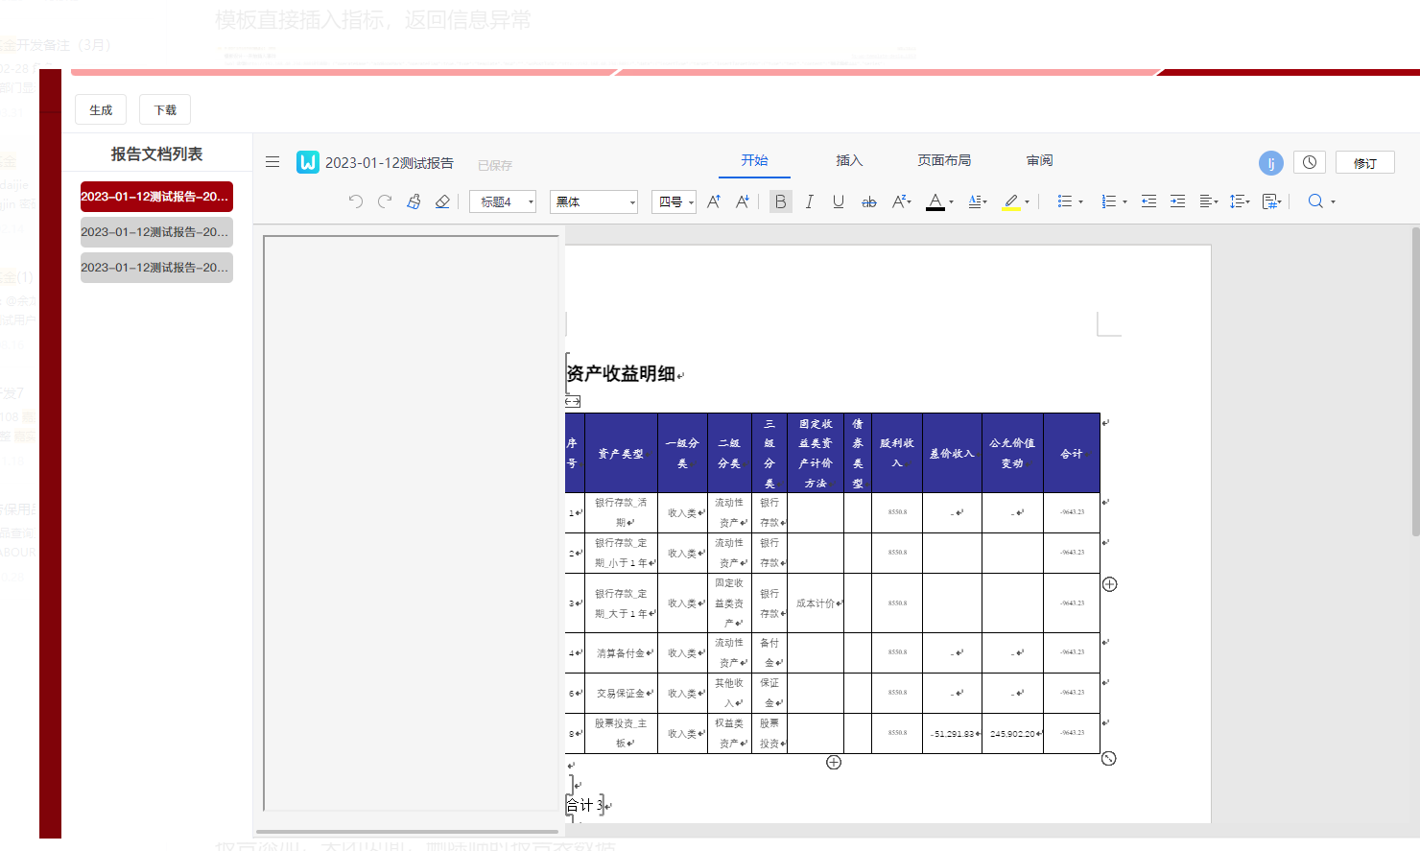The height and width of the screenshot is (851, 1420).
Task: Open the font family box showing 黑体
Action: pyautogui.click(x=594, y=201)
